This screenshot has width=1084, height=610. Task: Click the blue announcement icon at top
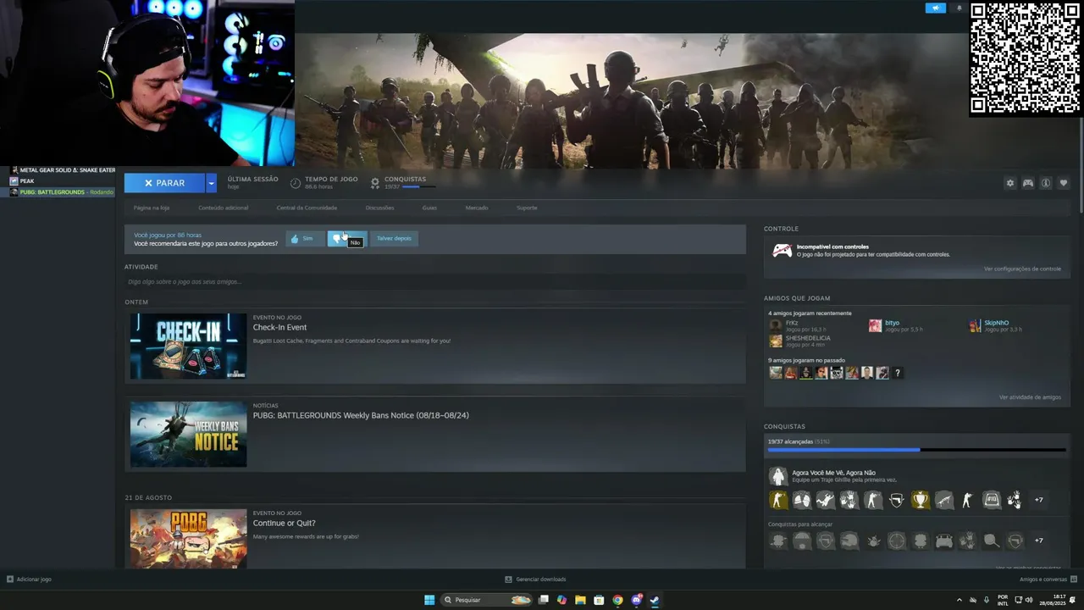click(935, 8)
